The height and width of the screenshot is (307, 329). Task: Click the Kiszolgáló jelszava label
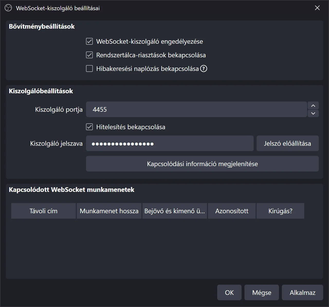(56, 143)
